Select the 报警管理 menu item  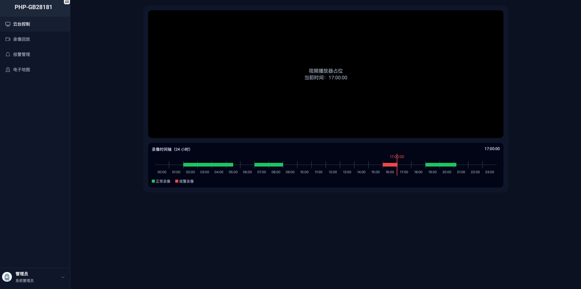(x=21, y=54)
